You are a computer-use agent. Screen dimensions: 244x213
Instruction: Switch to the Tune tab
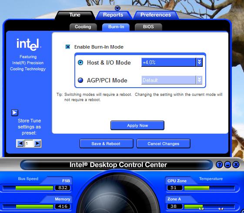75,15
